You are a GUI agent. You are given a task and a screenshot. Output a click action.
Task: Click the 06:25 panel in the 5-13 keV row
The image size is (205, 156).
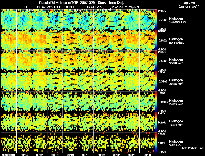[x=132, y=142]
